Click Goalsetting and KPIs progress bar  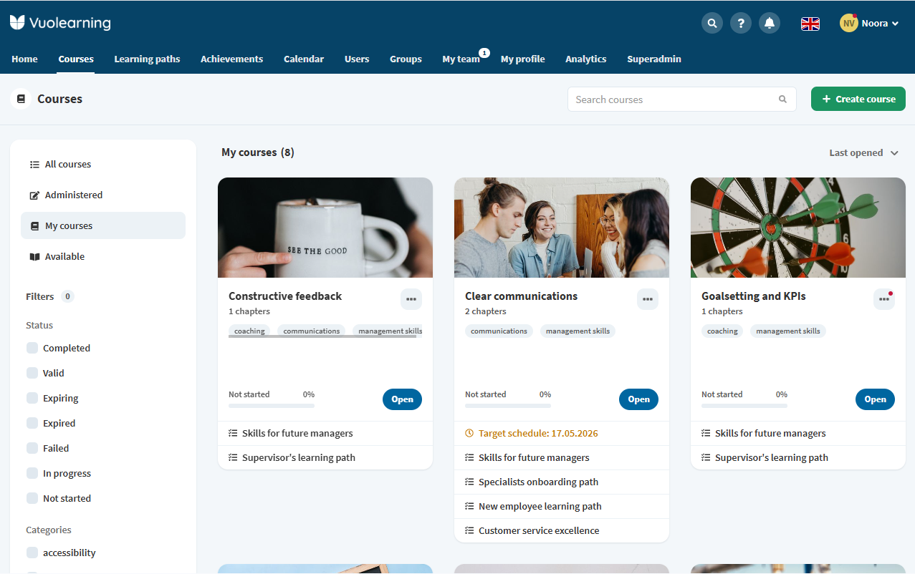pyautogui.click(x=744, y=406)
